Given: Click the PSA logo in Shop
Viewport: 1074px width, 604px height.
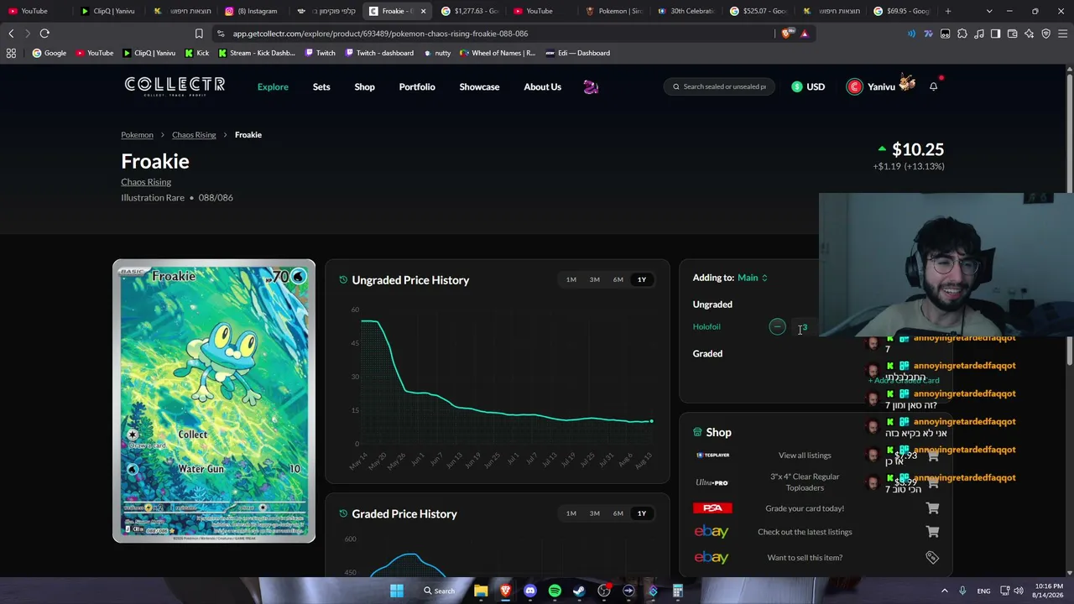Looking at the screenshot, I should coord(712,508).
